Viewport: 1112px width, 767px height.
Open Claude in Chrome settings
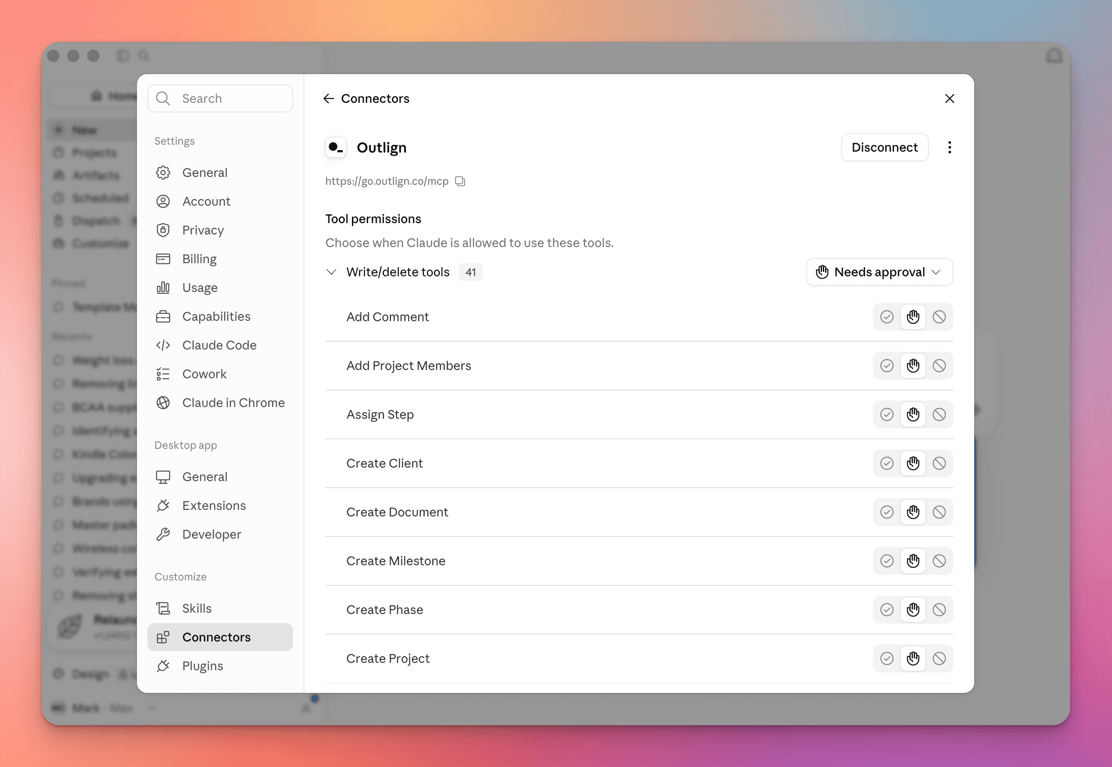coord(220,403)
